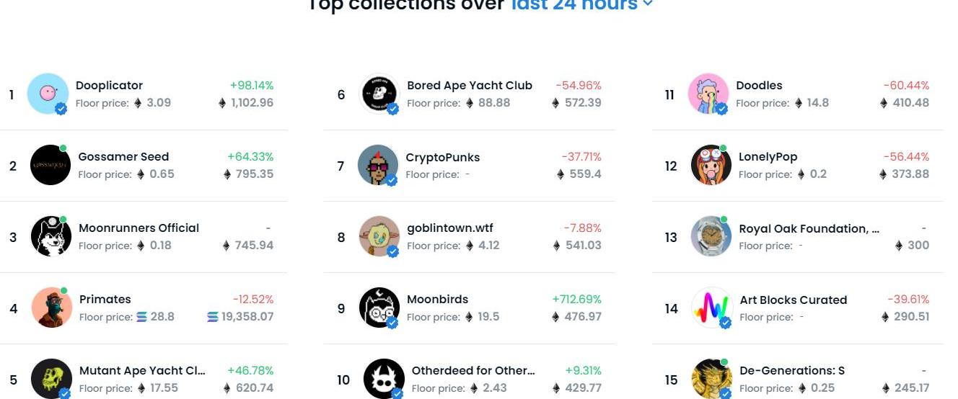
Task: Open the Moonrunners Official wolf avatar
Action: [50, 236]
